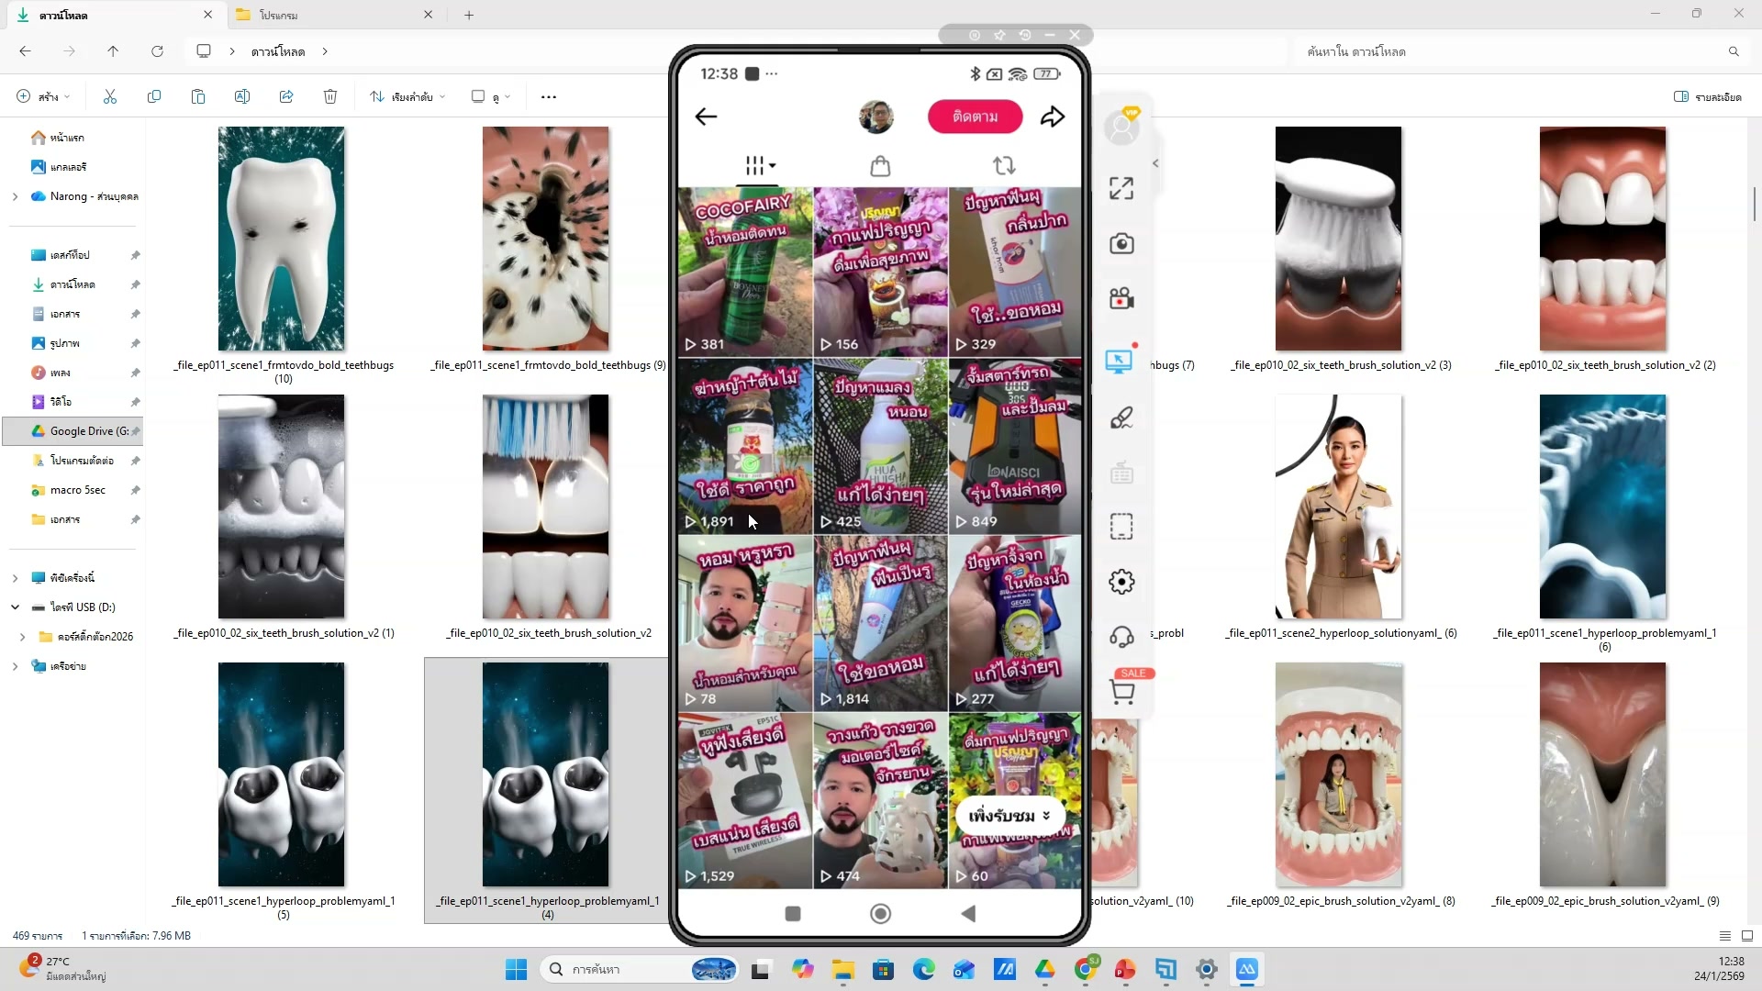Tap the 'เพิ่งรับชม' recently watched button
This screenshot has height=991, width=1762.
1009,816
